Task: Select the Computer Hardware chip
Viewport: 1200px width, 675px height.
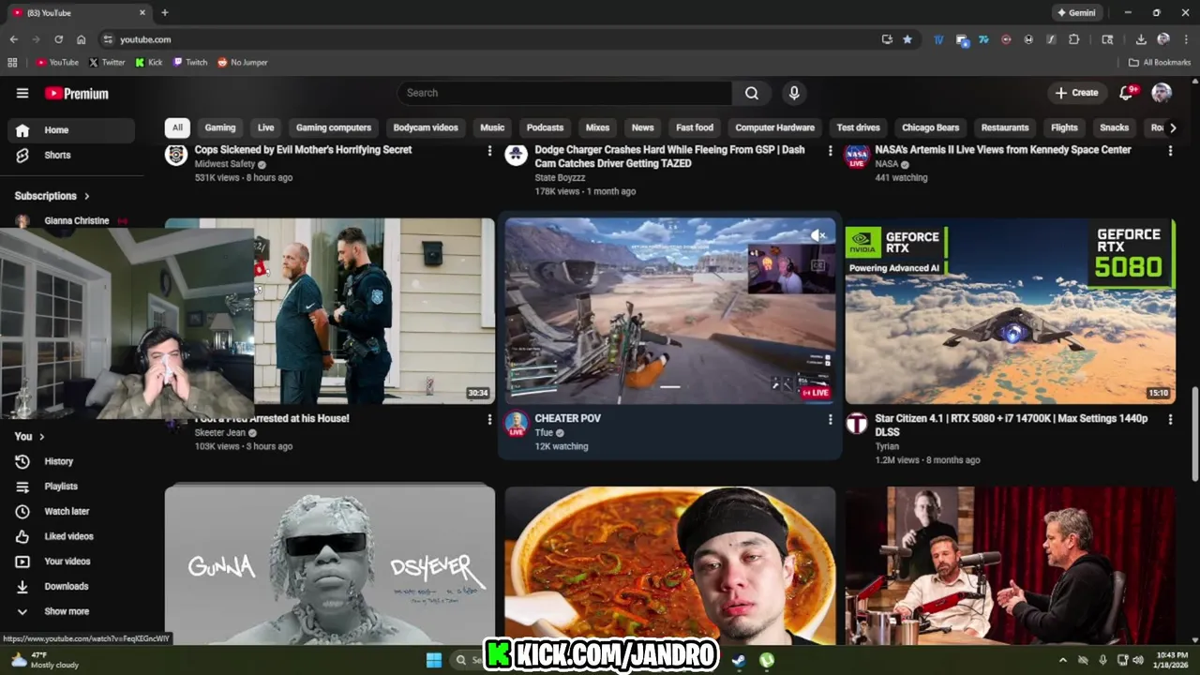Action: (774, 127)
